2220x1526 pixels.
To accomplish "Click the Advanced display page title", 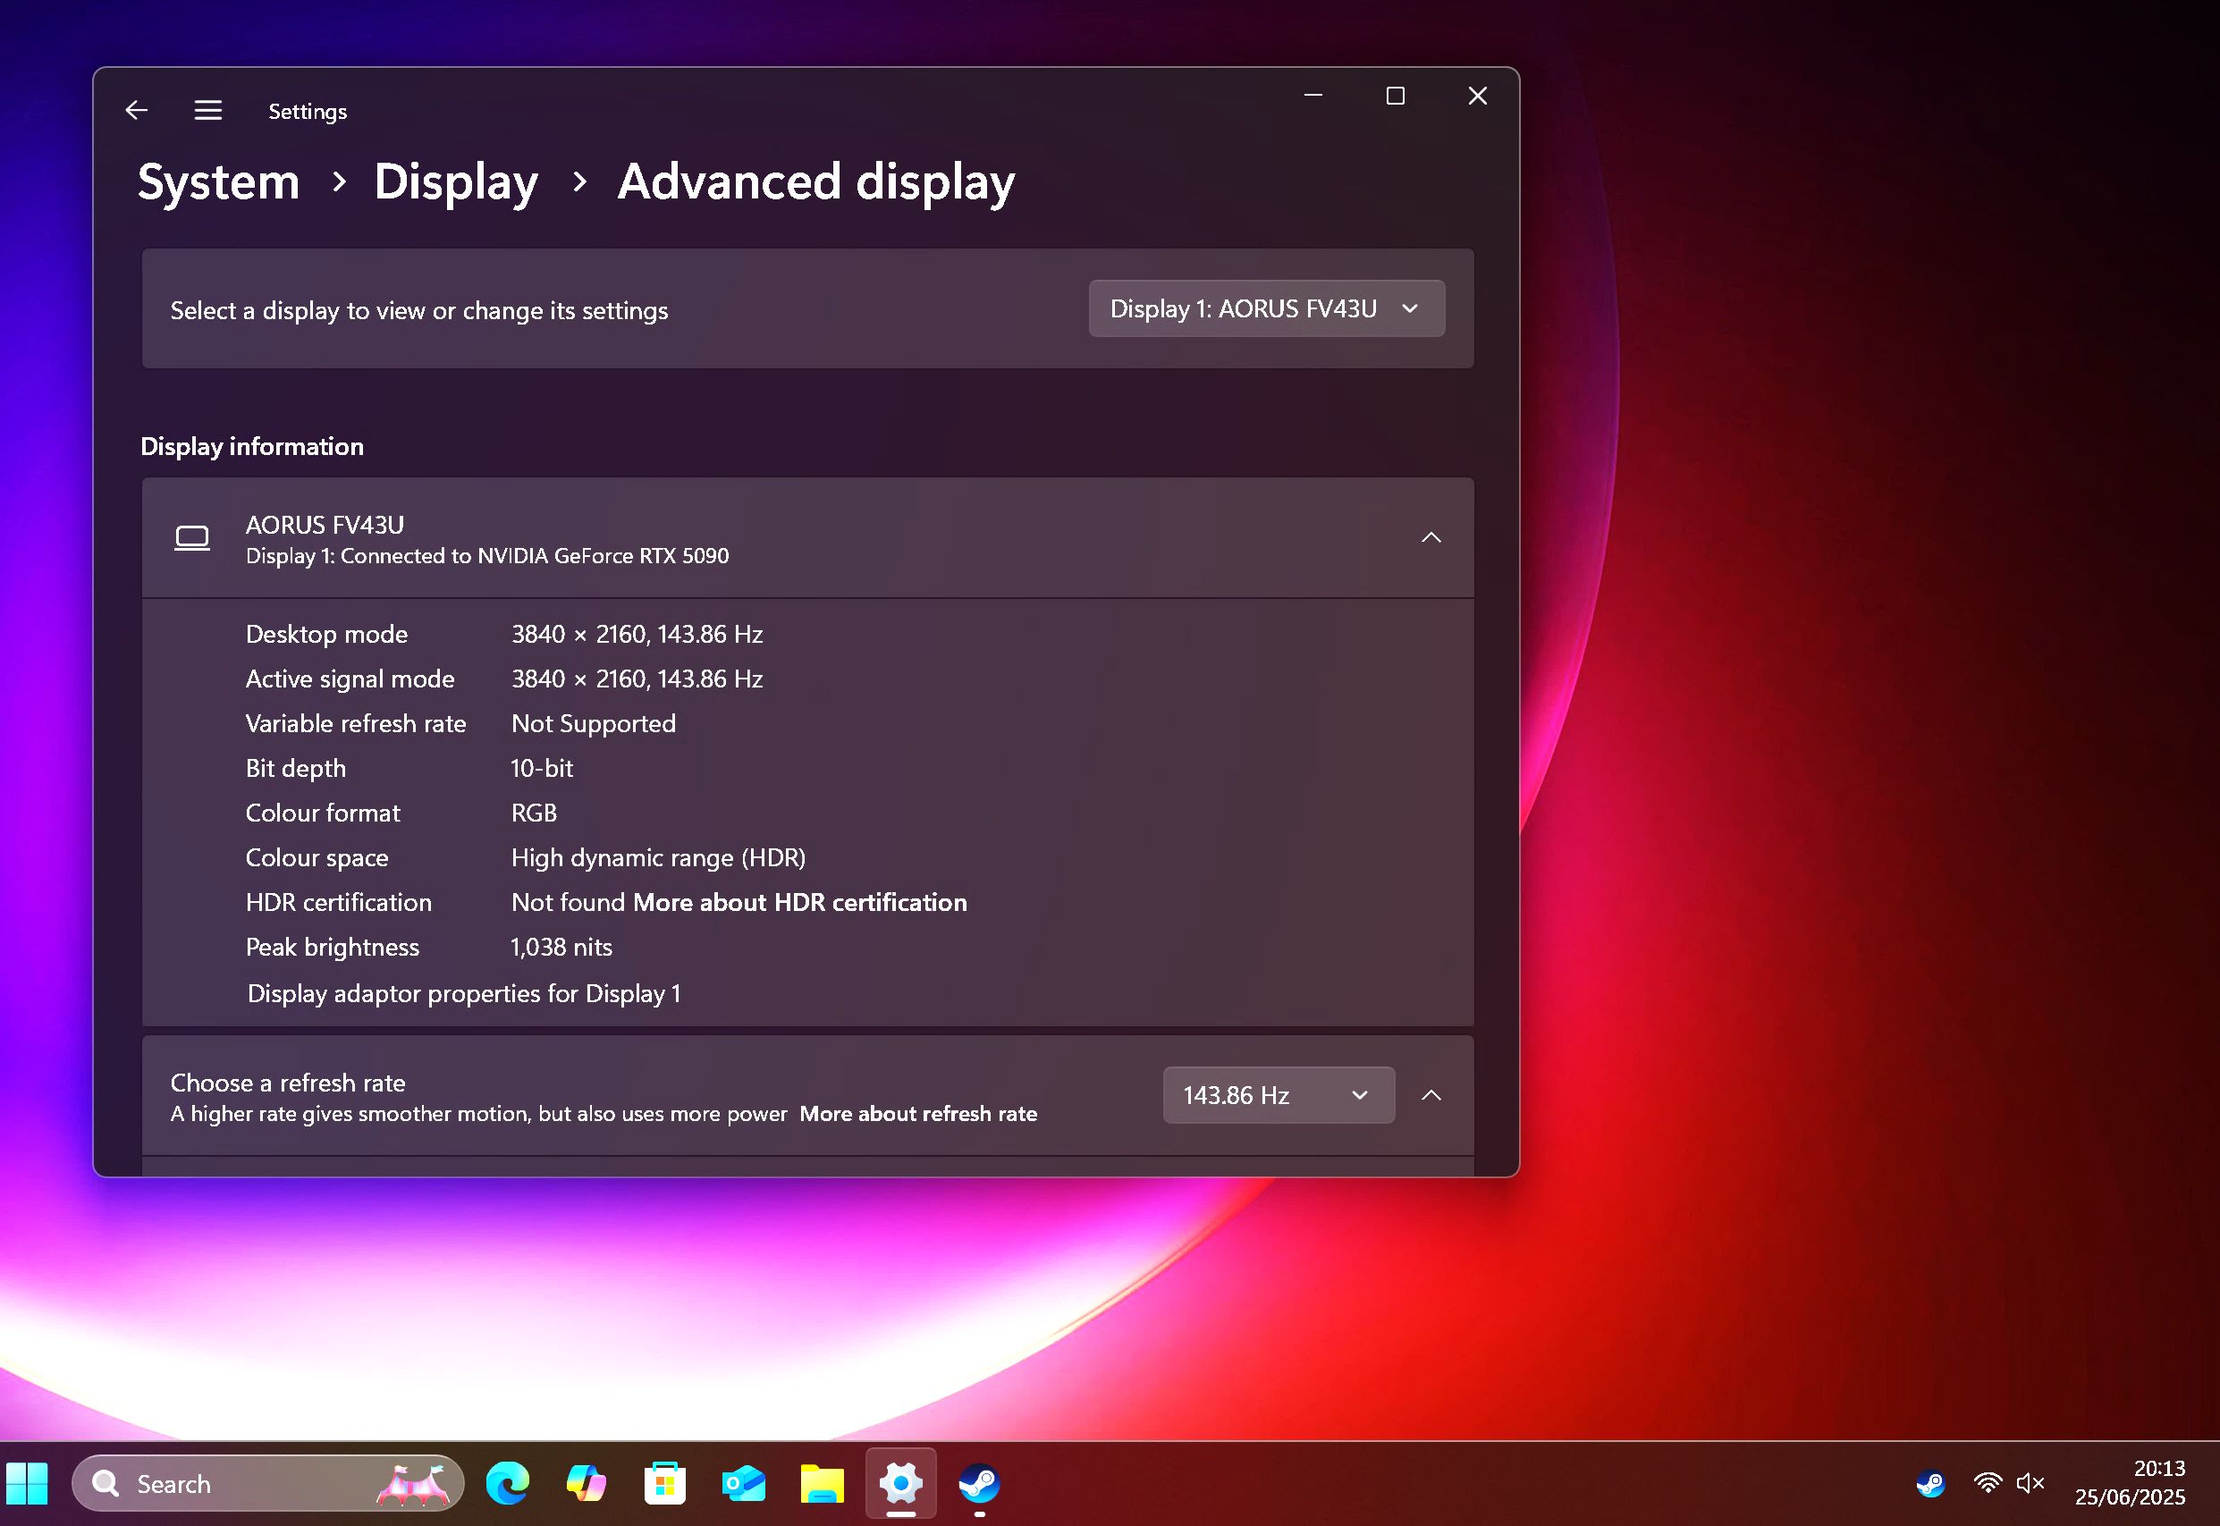I will coord(816,181).
